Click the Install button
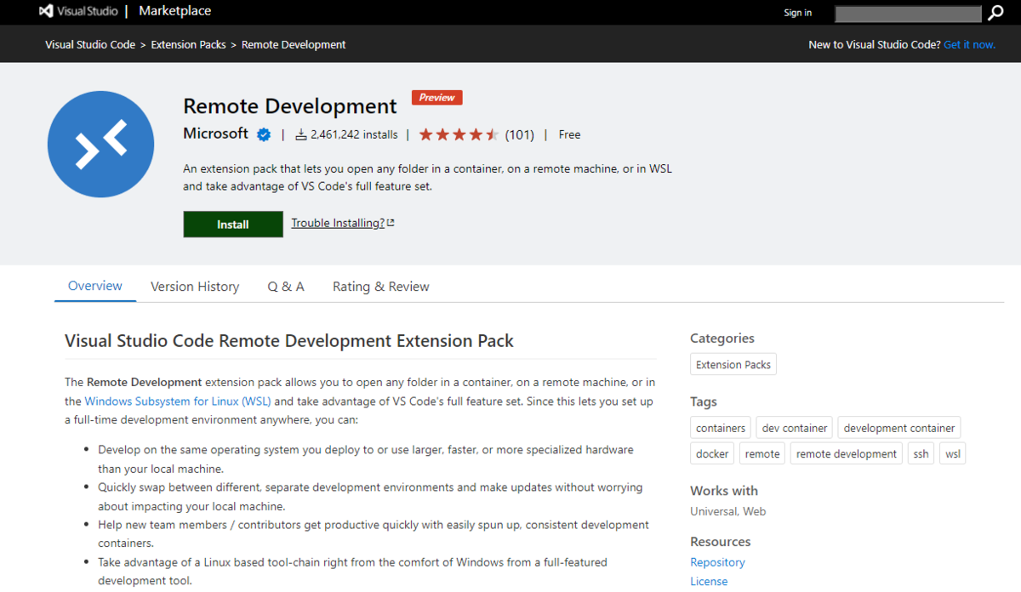 [233, 225]
